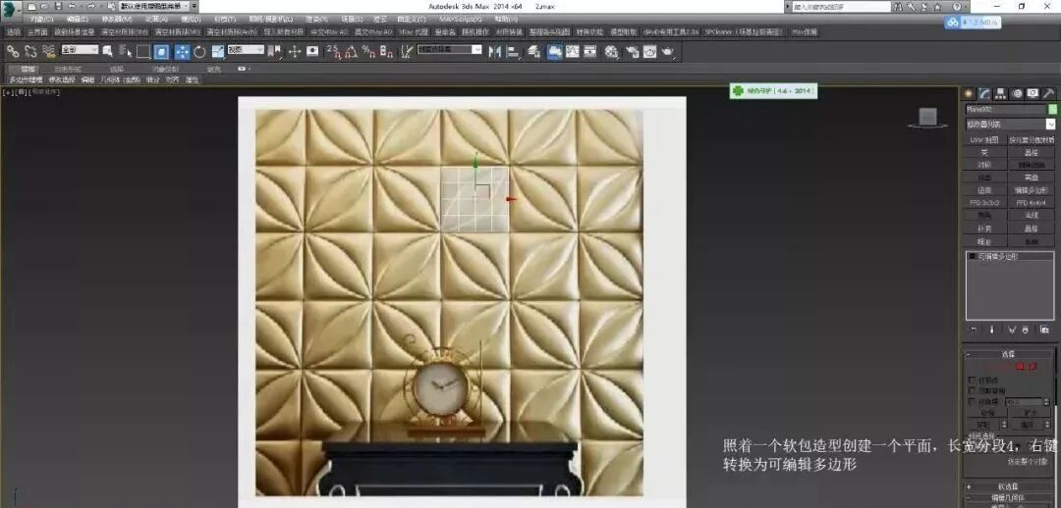Switch to Hierarchy command panel tab
Image resolution: width=1061 pixels, height=508 pixels.
coord(1001,93)
